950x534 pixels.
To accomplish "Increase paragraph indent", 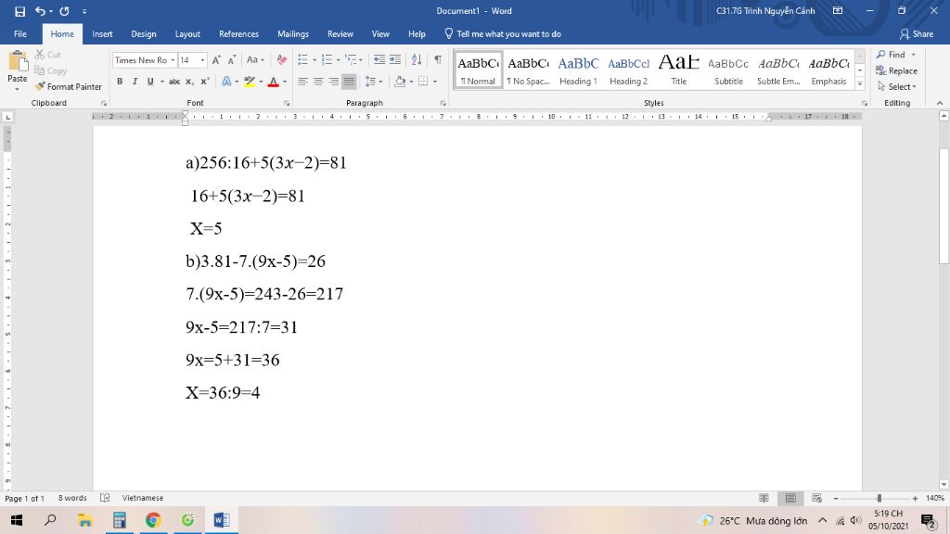I will (x=395, y=59).
